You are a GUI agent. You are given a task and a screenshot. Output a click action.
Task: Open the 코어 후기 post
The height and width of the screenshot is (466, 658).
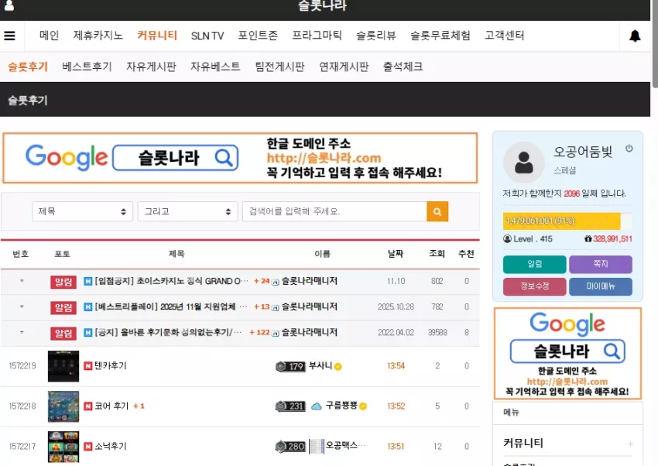[x=111, y=406]
